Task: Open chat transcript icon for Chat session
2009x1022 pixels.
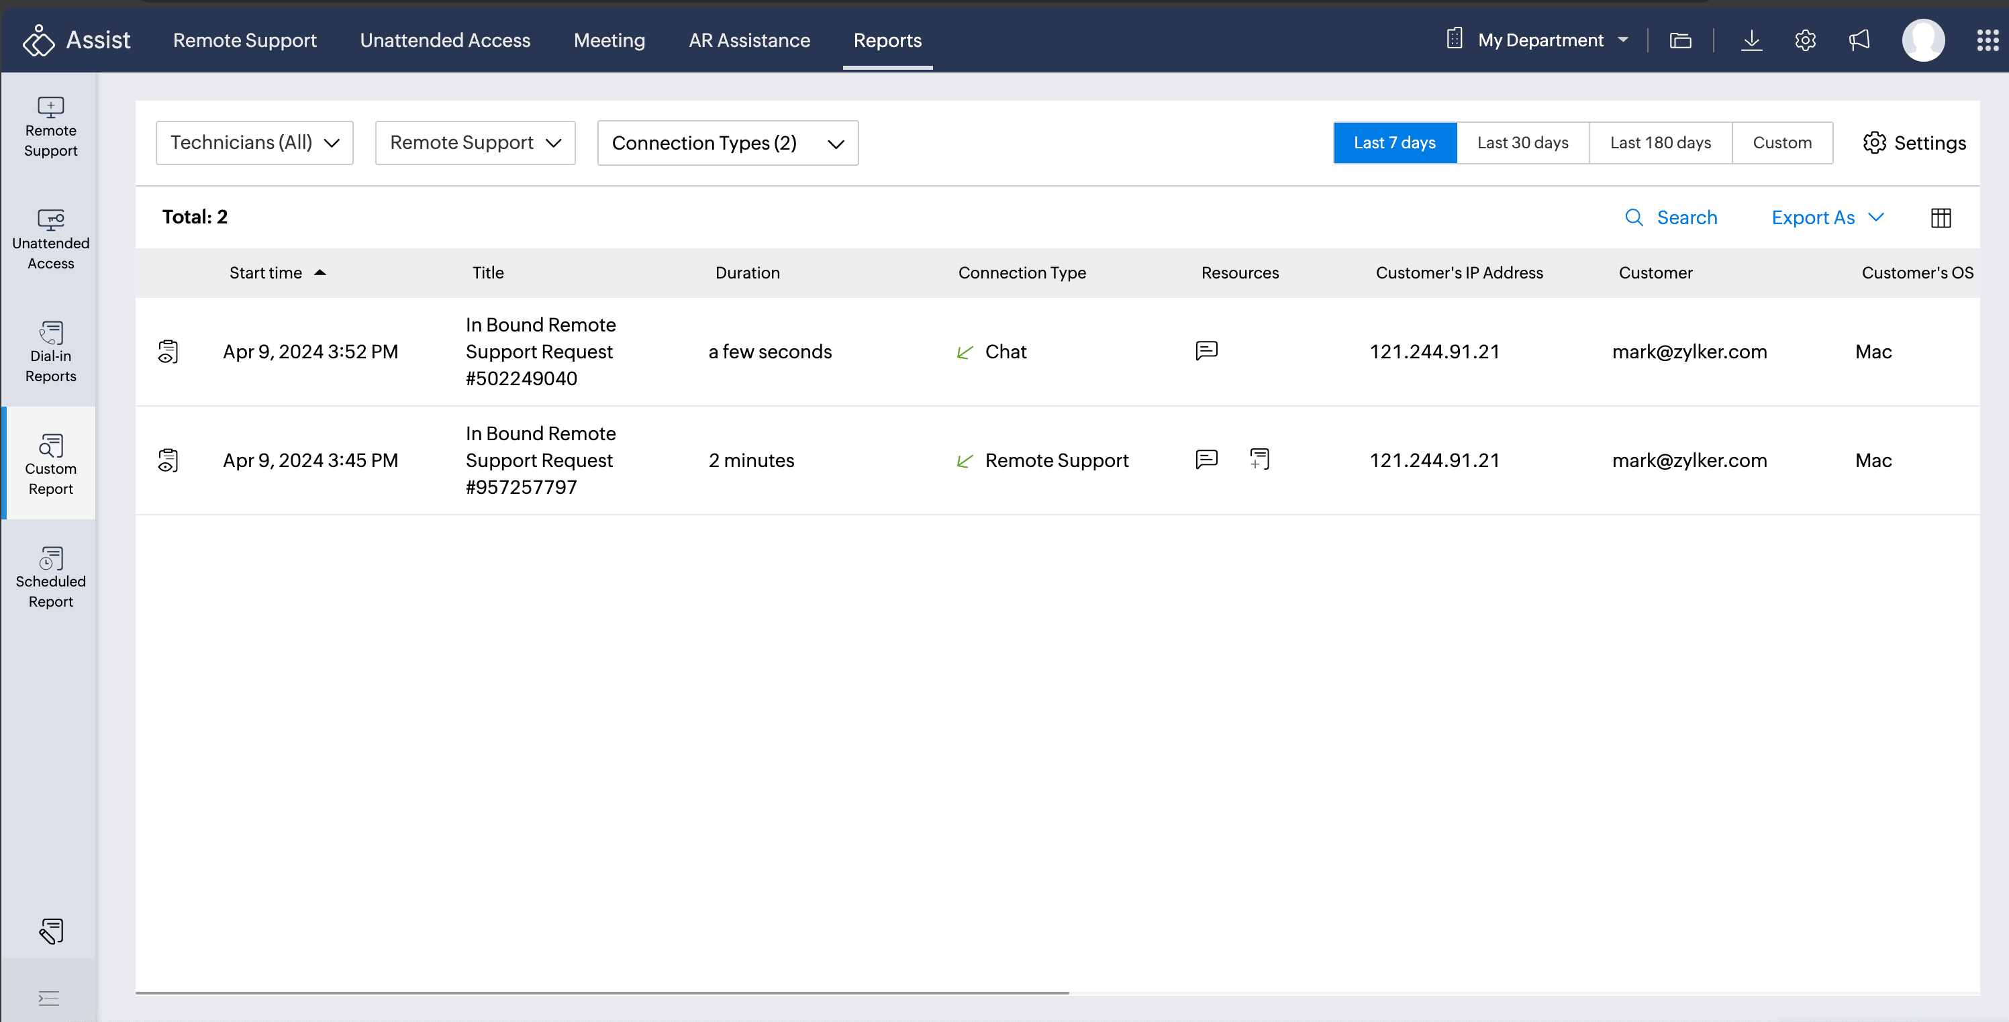Action: pos(1206,351)
